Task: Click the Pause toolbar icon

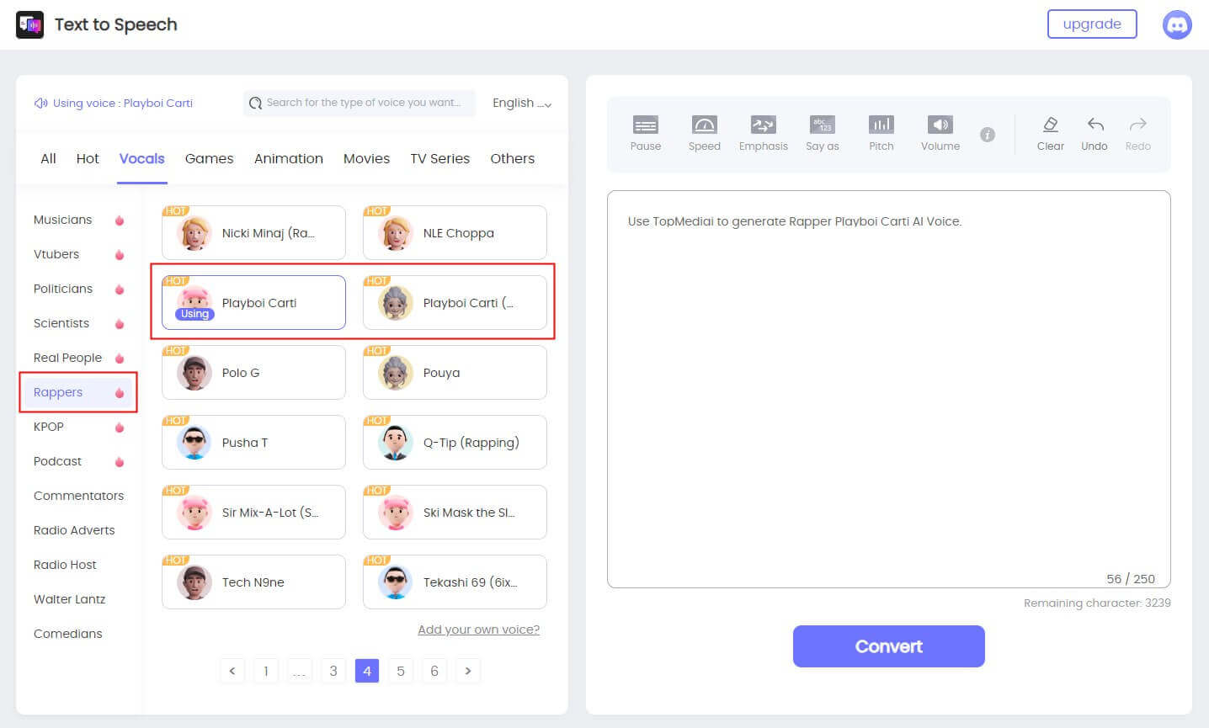Action: pyautogui.click(x=646, y=125)
